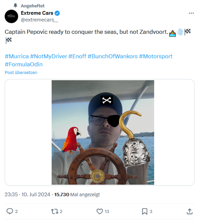Screen dimensions: 200x221
Task: Click the 23:35 · 10. Juli 2024 timestamp
Action: pyautogui.click(x=27, y=194)
